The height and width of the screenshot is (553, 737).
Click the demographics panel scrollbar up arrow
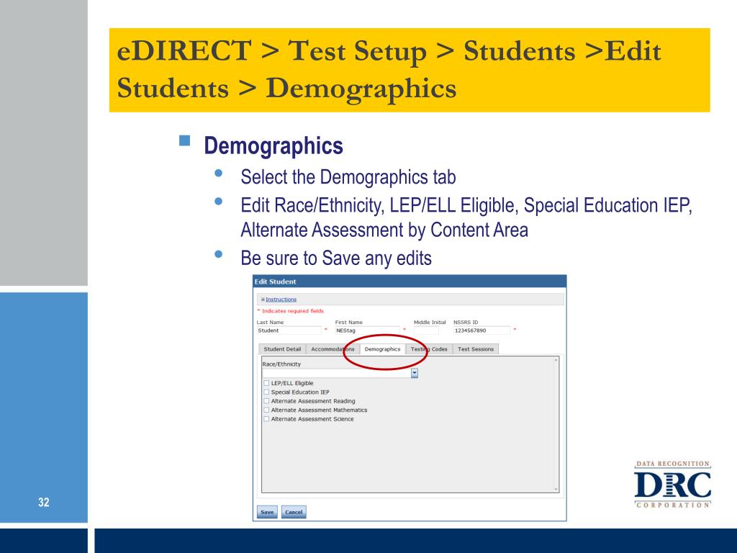pyautogui.click(x=556, y=360)
